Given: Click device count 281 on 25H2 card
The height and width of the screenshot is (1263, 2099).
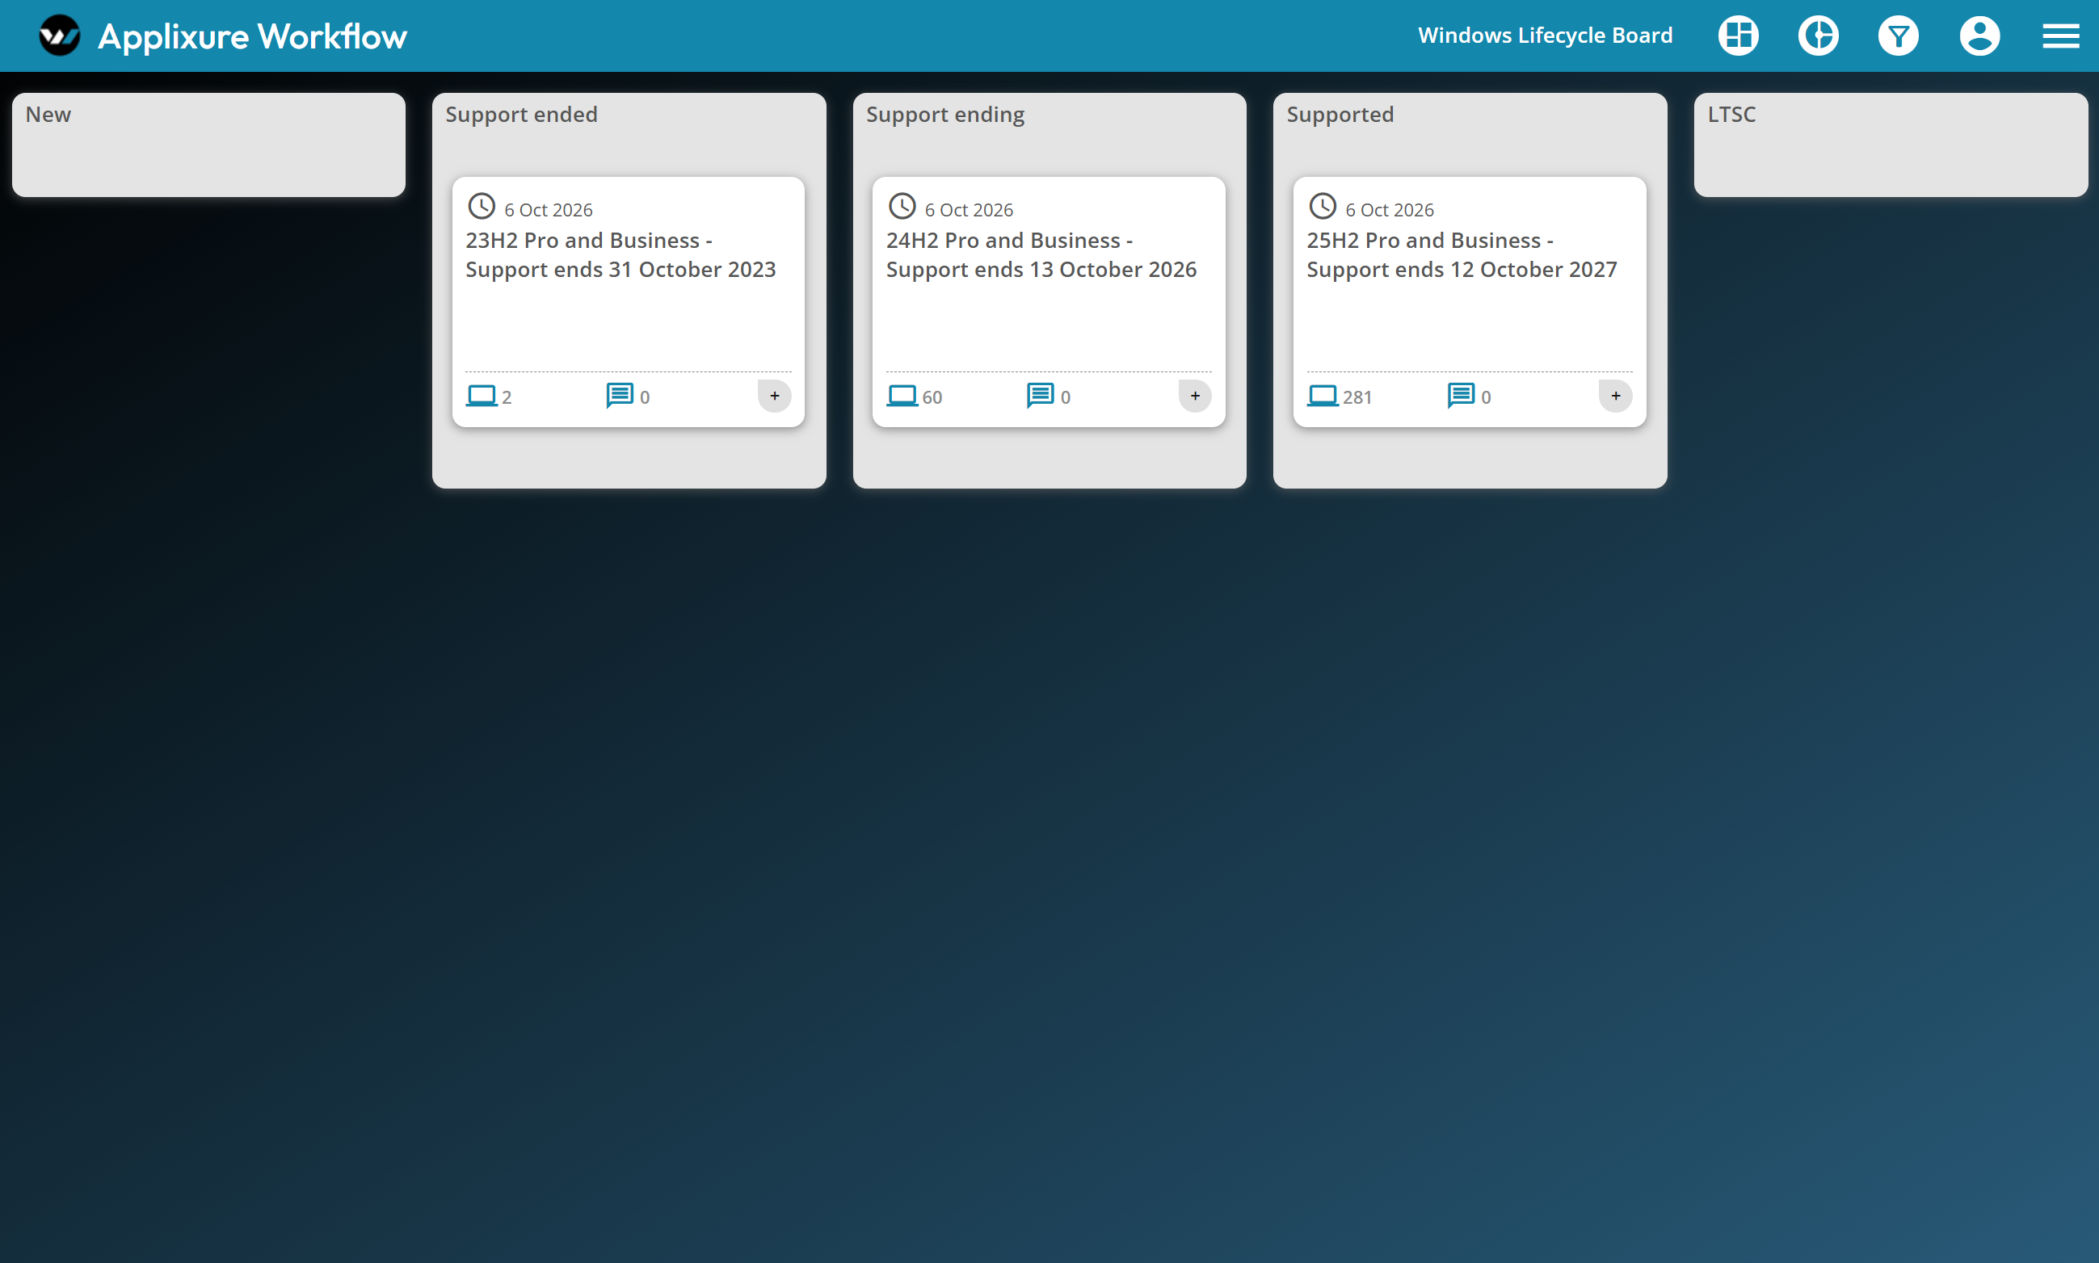Looking at the screenshot, I should click(x=1357, y=397).
